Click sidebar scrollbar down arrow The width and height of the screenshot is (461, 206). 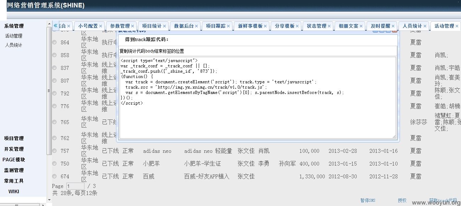[49, 200]
